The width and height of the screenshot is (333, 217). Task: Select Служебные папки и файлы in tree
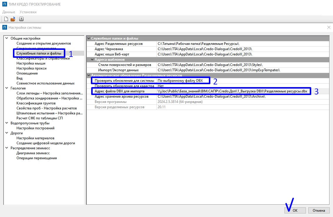click(39, 53)
